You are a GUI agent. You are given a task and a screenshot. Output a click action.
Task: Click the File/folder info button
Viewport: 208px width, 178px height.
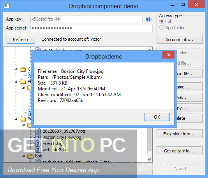coord(179,134)
